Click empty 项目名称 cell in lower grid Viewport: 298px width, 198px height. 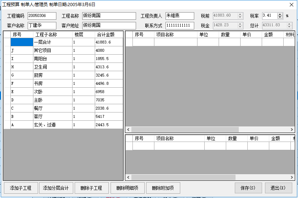click(179, 146)
